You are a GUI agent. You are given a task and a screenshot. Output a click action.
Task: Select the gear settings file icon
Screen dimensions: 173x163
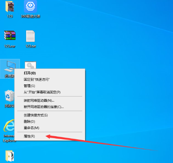tap(31, 65)
